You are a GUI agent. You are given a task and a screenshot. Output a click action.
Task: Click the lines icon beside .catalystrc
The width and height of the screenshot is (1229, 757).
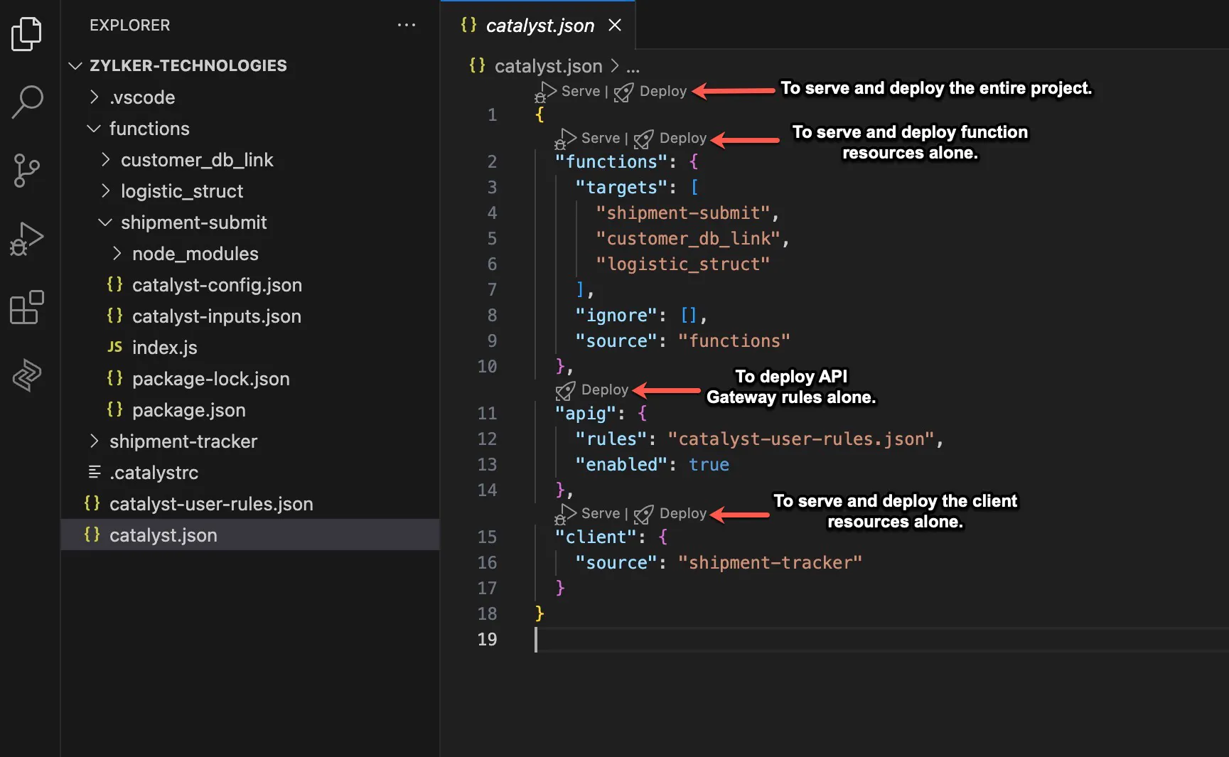click(x=94, y=472)
